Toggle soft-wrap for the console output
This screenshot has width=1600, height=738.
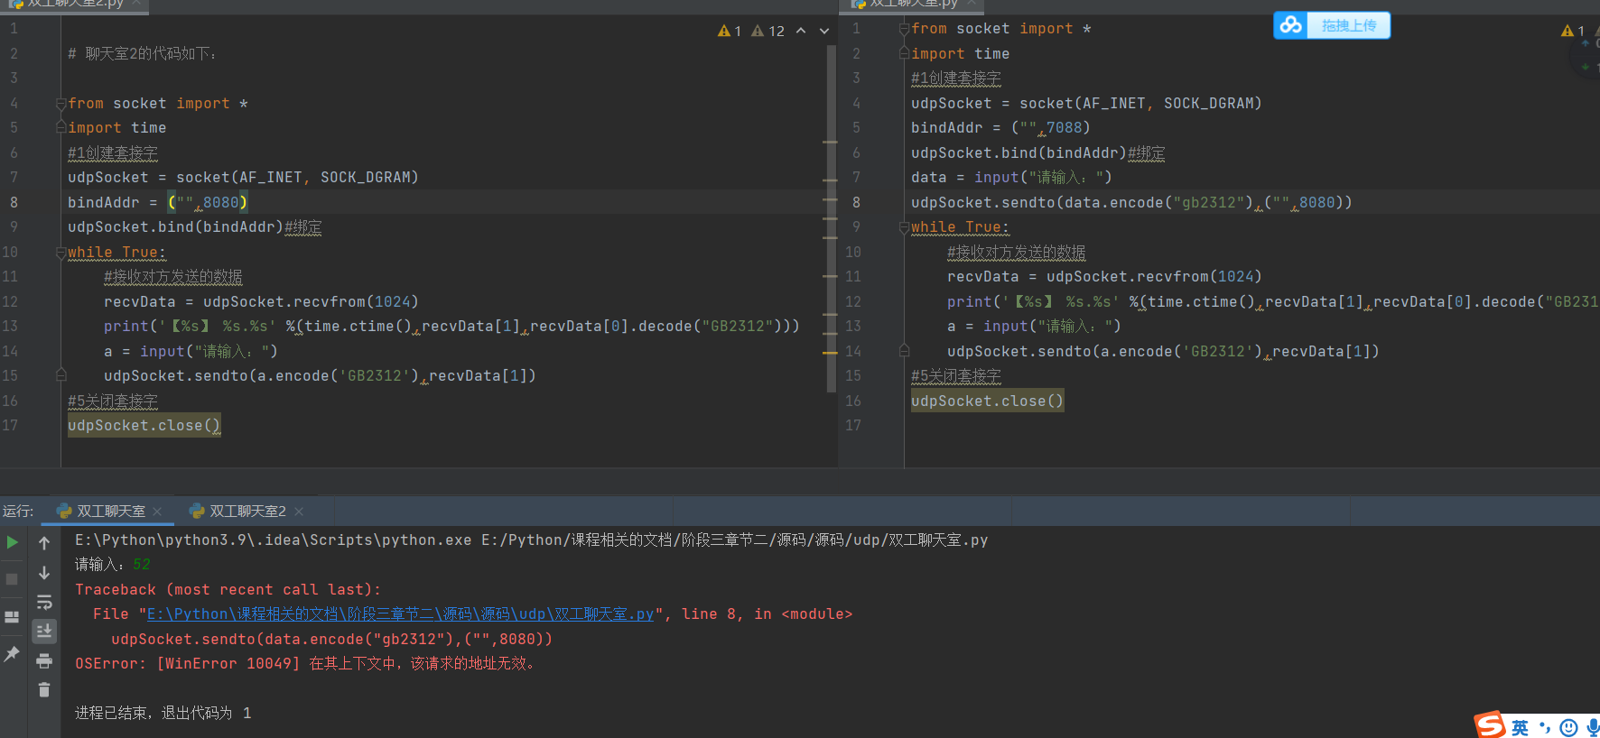44,602
